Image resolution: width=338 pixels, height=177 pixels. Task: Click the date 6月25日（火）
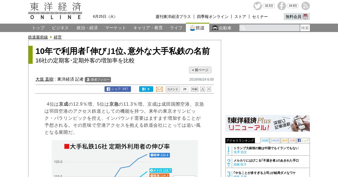pyautogui.click(x=105, y=17)
